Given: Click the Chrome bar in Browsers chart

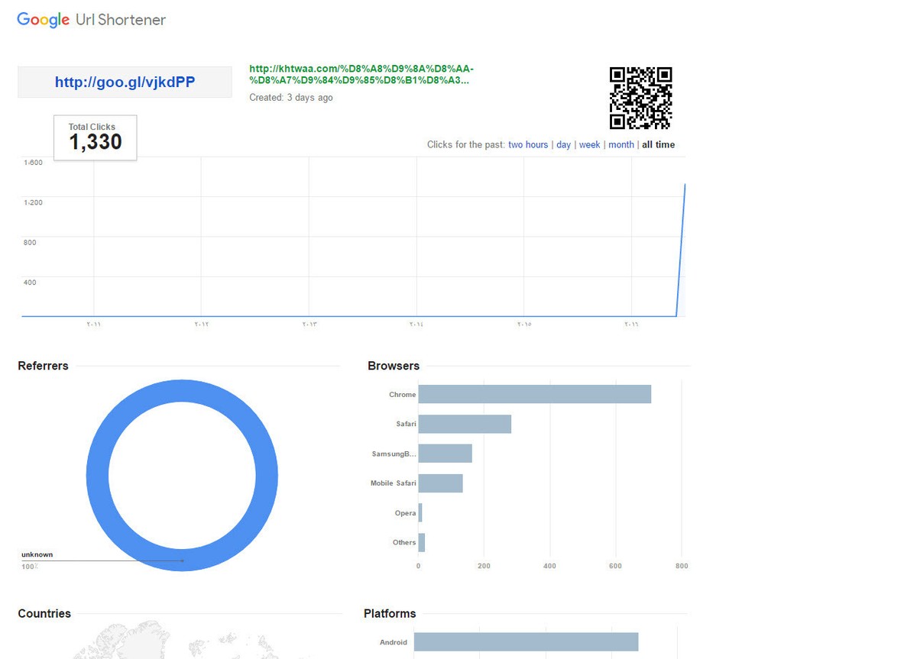Looking at the screenshot, I should point(535,394).
